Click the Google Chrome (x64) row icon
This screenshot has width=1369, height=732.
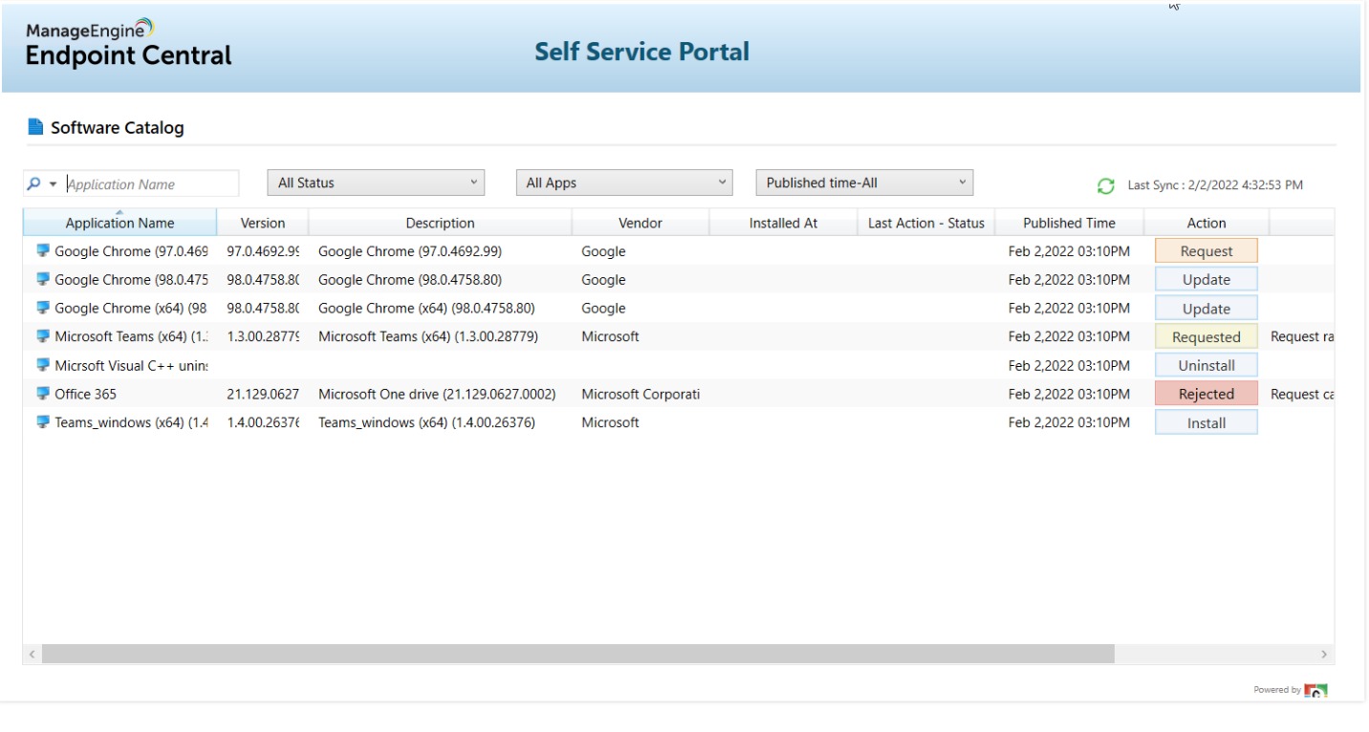click(x=42, y=308)
